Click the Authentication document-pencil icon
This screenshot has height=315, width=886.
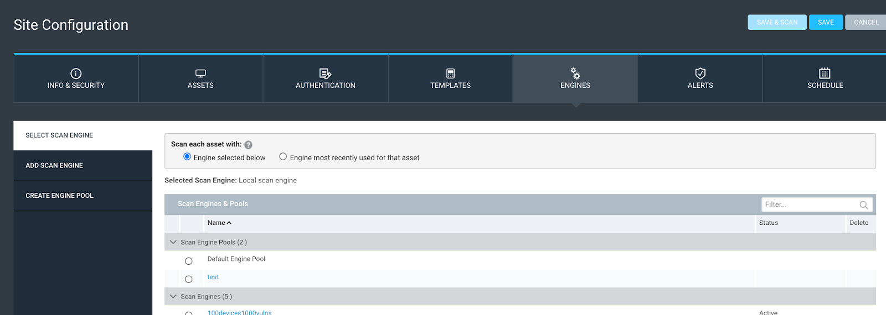(x=325, y=73)
